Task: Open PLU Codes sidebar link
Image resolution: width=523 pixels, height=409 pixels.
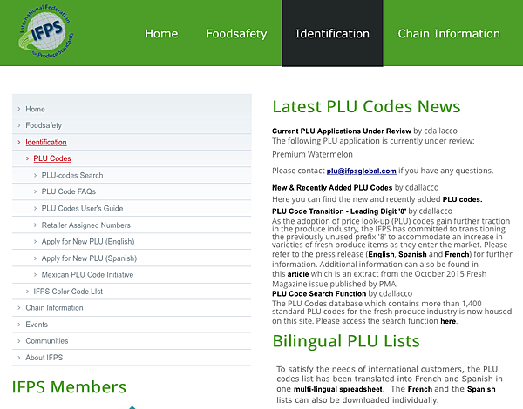Action: [x=52, y=158]
